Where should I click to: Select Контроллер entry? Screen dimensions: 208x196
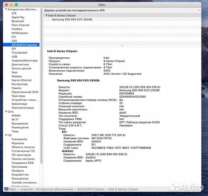[x=20, y=84]
